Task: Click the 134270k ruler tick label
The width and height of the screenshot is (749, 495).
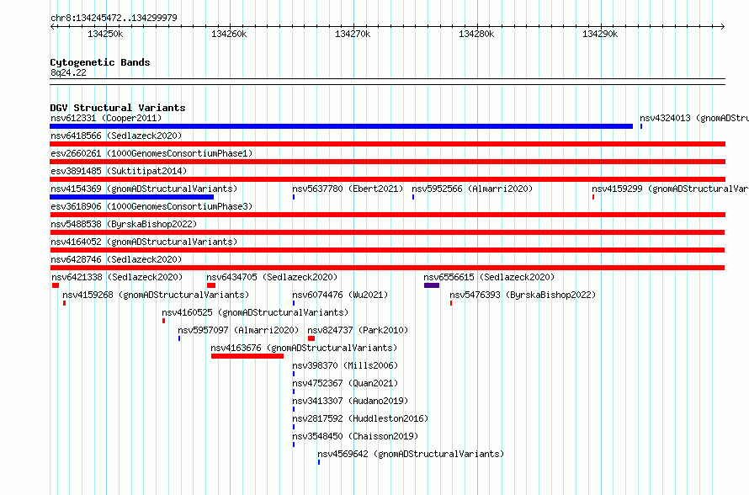Action: [x=353, y=34]
